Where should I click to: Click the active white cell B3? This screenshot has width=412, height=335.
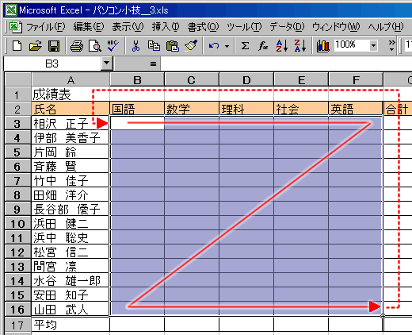tap(137, 123)
